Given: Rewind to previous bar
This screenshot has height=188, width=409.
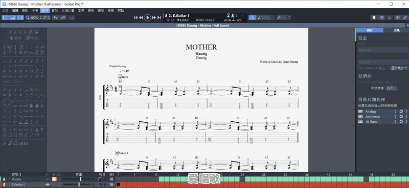Looking at the screenshot, I should (x=141, y=17).
